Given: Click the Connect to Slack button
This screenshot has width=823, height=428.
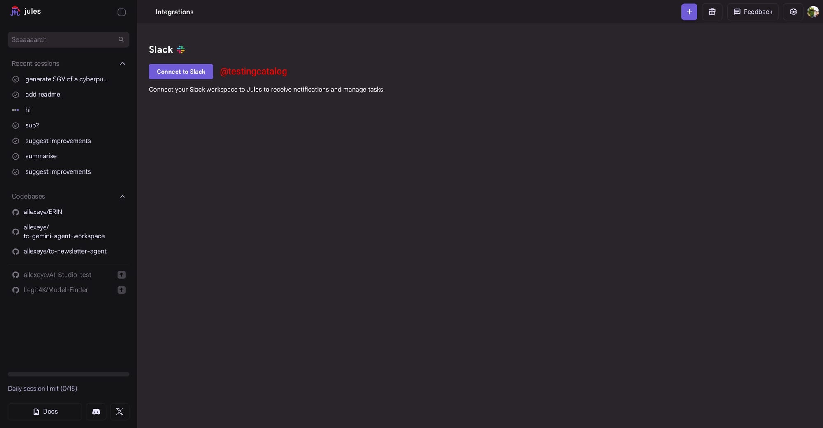Looking at the screenshot, I should 181,72.
